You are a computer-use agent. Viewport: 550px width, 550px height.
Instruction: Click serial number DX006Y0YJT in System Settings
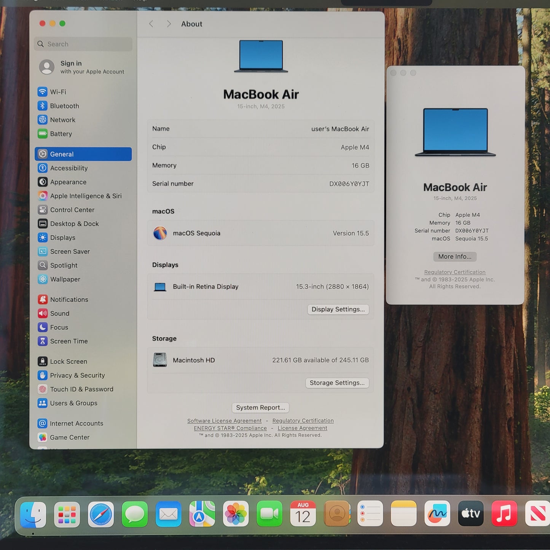click(349, 184)
